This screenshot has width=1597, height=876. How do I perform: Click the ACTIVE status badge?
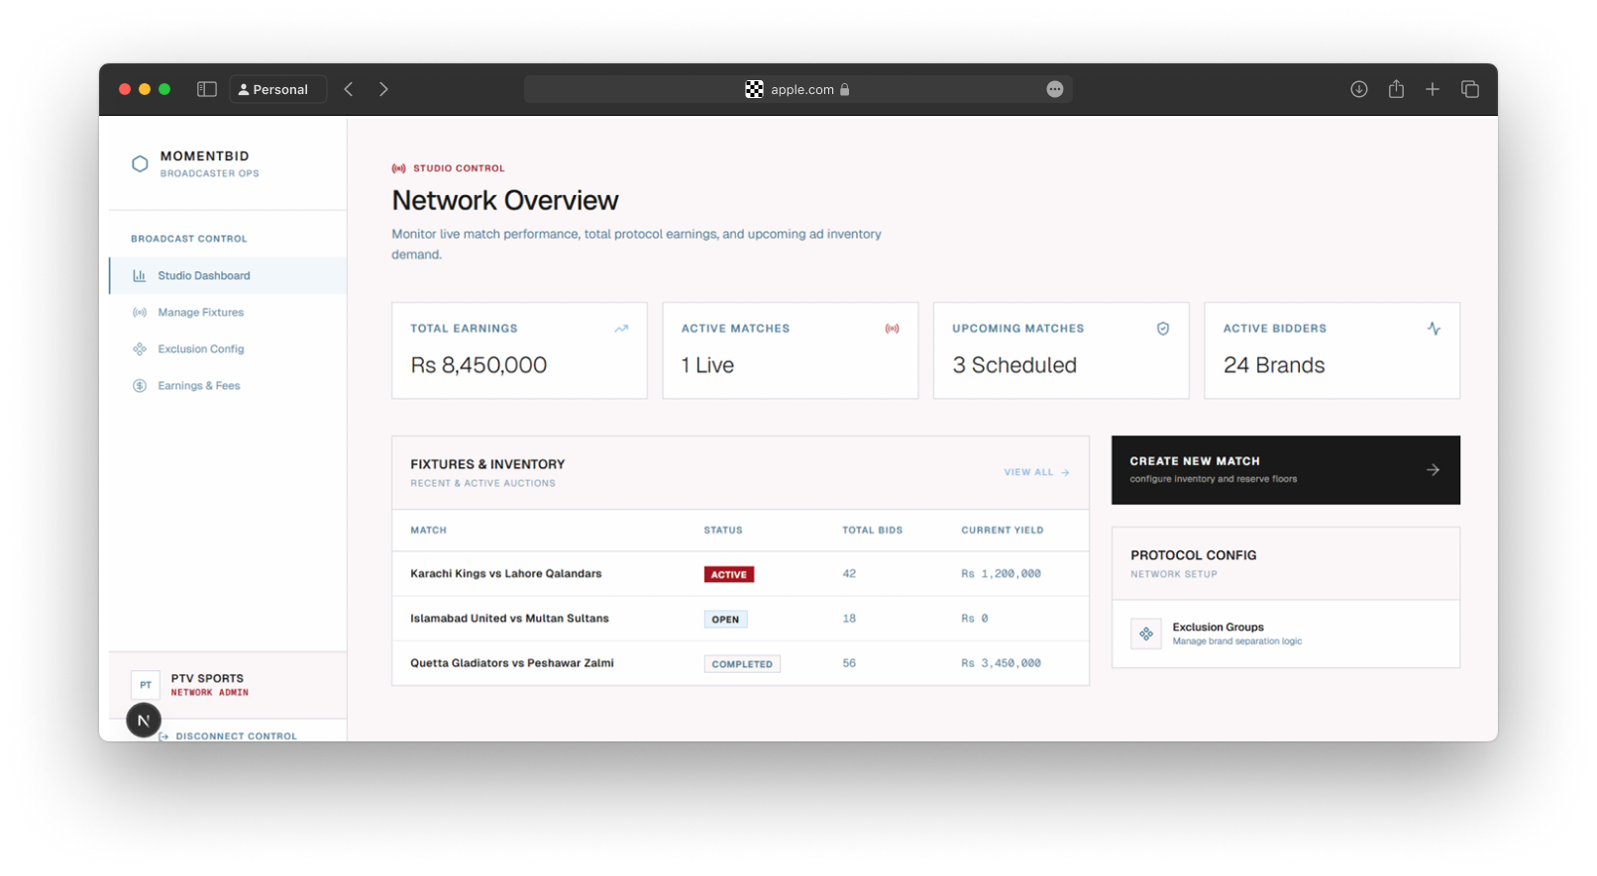pyautogui.click(x=729, y=575)
